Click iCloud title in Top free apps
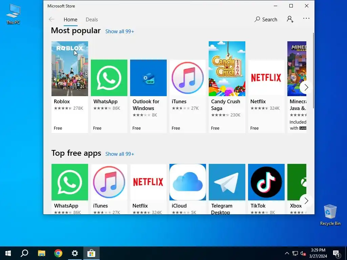Screen dimensions: 347x260 [179, 206]
